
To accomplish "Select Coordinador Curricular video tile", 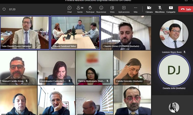I will click(56, 68).
